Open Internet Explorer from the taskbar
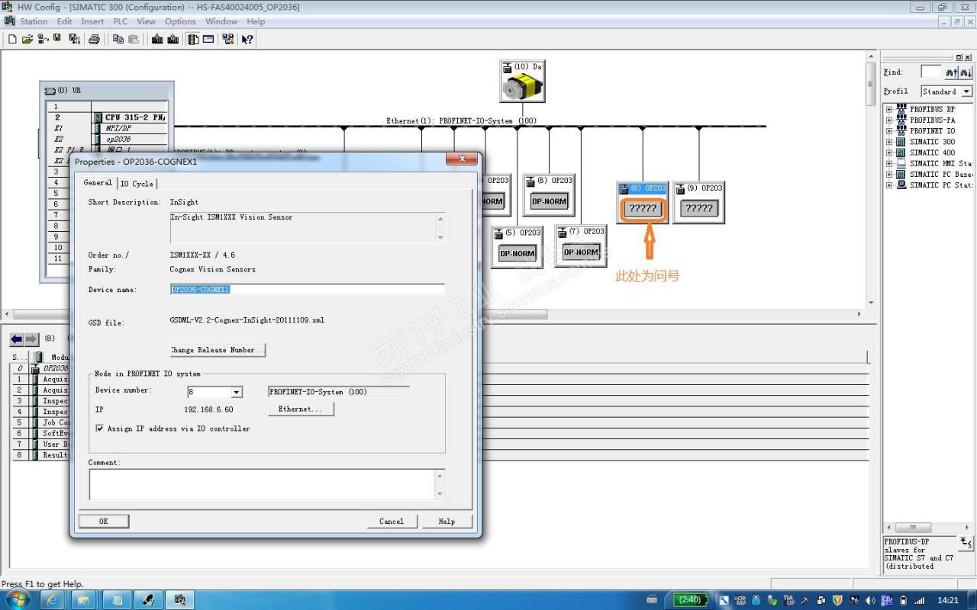The width and height of the screenshot is (977, 610). point(52,599)
